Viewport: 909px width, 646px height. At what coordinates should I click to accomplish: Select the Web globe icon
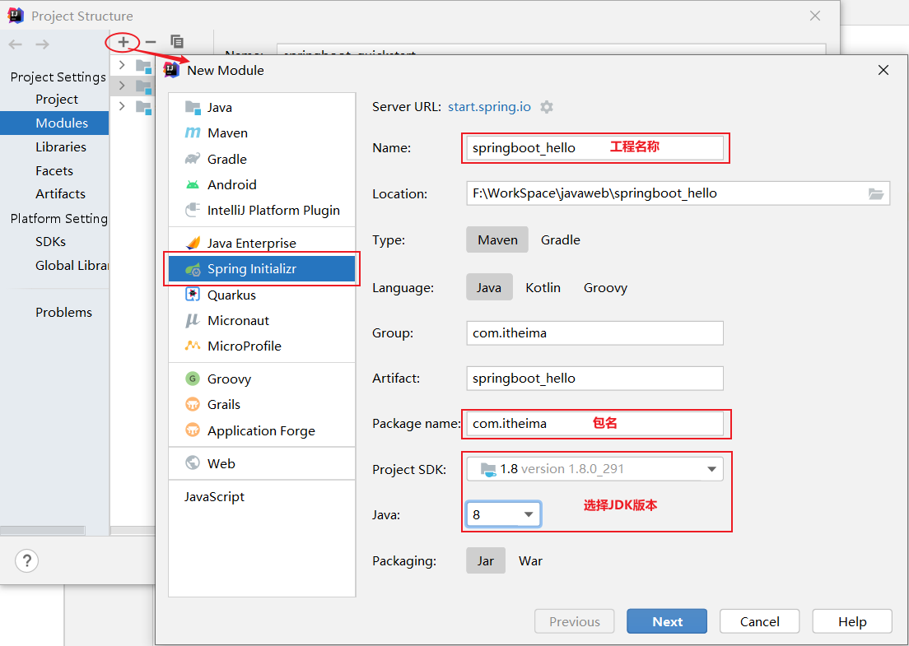point(193,463)
